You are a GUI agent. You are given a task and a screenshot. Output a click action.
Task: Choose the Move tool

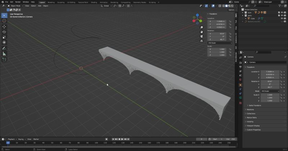point(4,27)
